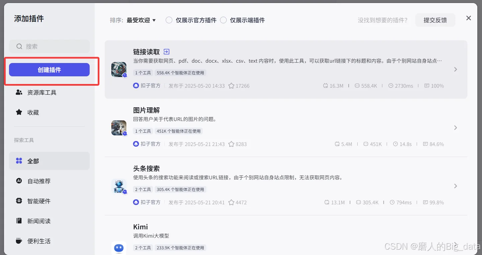The image size is (482, 255).
Task: Click the 链接读取 plugin title
Action: (x=147, y=52)
